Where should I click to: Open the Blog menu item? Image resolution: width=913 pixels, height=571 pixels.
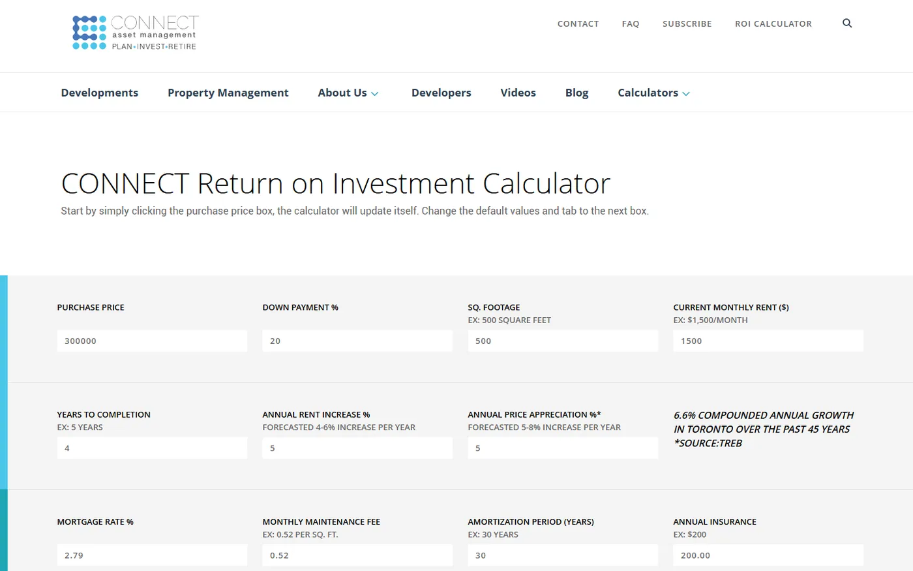click(577, 93)
